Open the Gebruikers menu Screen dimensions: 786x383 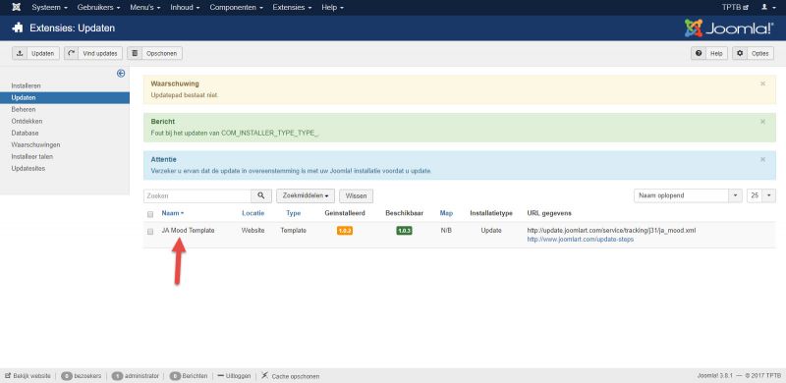(98, 8)
